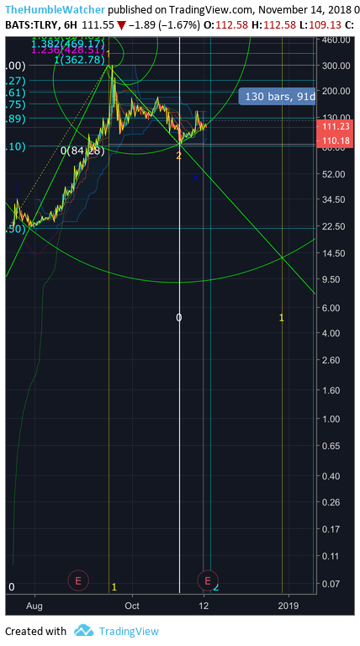Click the 6H interval label
The width and height of the screenshot is (360, 646).
(x=71, y=25)
